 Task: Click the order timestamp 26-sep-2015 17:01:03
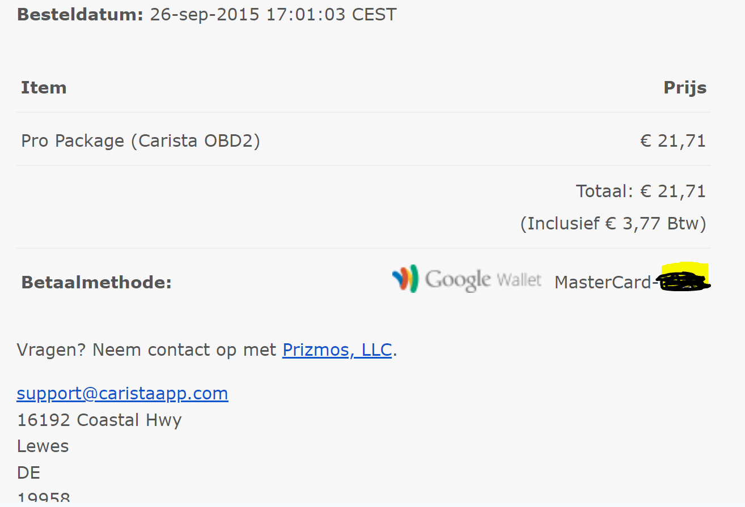(x=248, y=14)
